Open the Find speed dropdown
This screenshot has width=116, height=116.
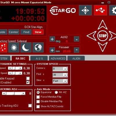point(65,75)
